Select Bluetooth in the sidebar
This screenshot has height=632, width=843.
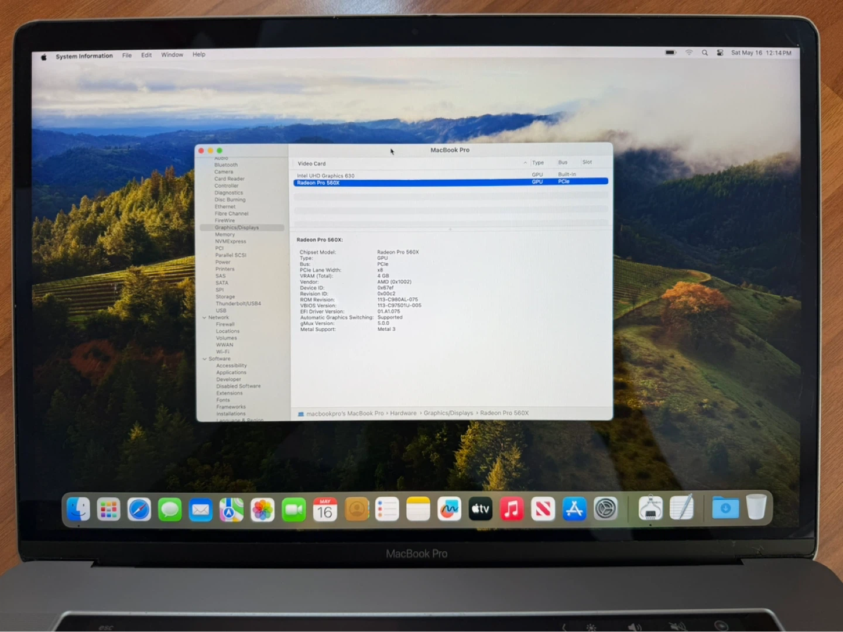pyautogui.click(x=226, y=165)
